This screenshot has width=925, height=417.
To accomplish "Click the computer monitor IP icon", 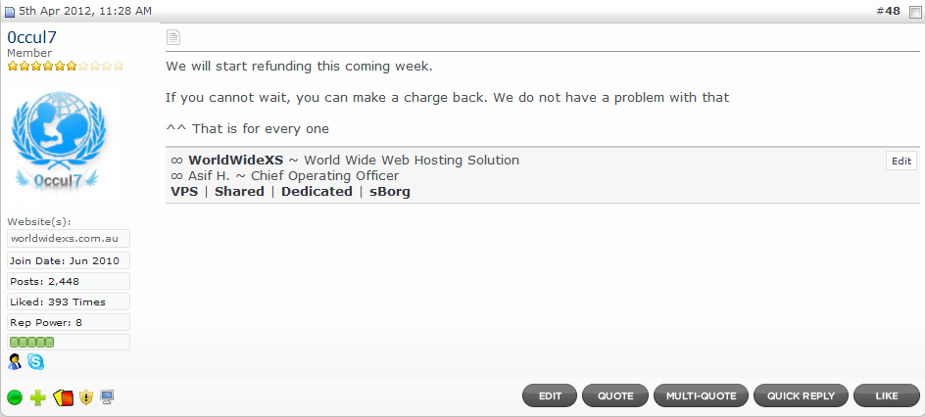I will click(x=107, y=397).
